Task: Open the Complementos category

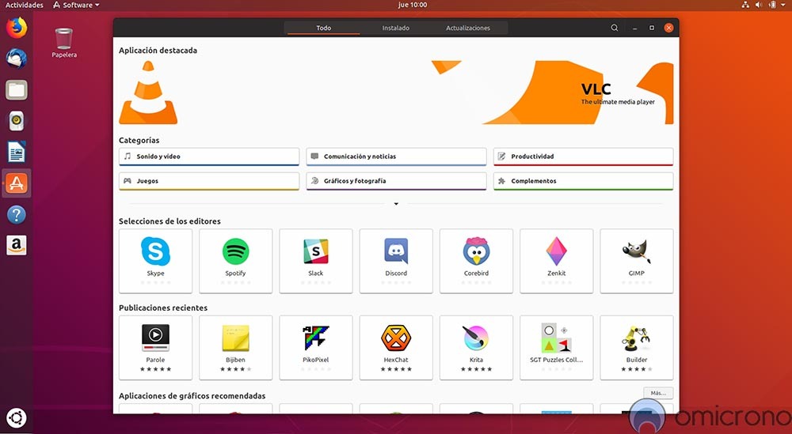Action: [584, 181]
